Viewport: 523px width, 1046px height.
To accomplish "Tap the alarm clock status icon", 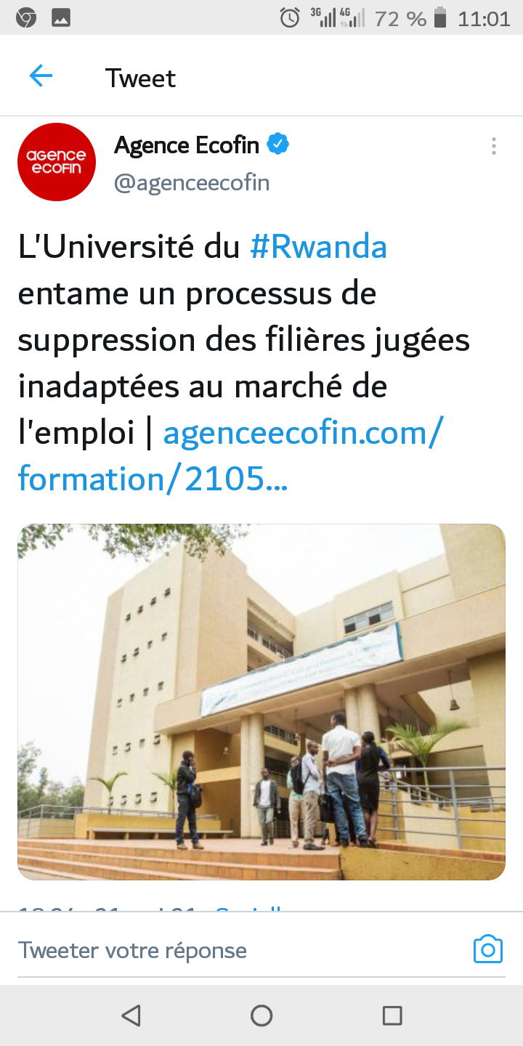I will click(x=290, y=18).
